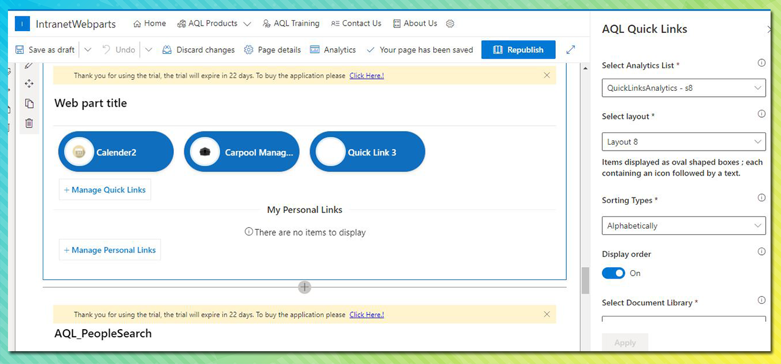Image resolution: width=781 pixels, height=364 pixels.
Task: Click the info icon beside Display order
Action: [761, 252]
